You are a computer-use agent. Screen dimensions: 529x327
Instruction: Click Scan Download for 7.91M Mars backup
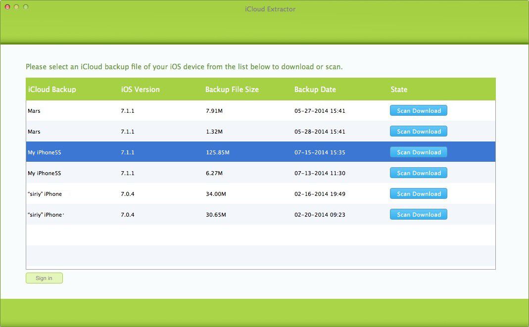[x=418, y=111]
